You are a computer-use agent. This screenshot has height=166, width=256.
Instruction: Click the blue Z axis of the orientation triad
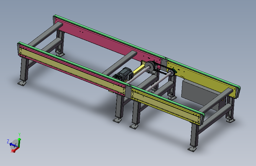[13, 145]
